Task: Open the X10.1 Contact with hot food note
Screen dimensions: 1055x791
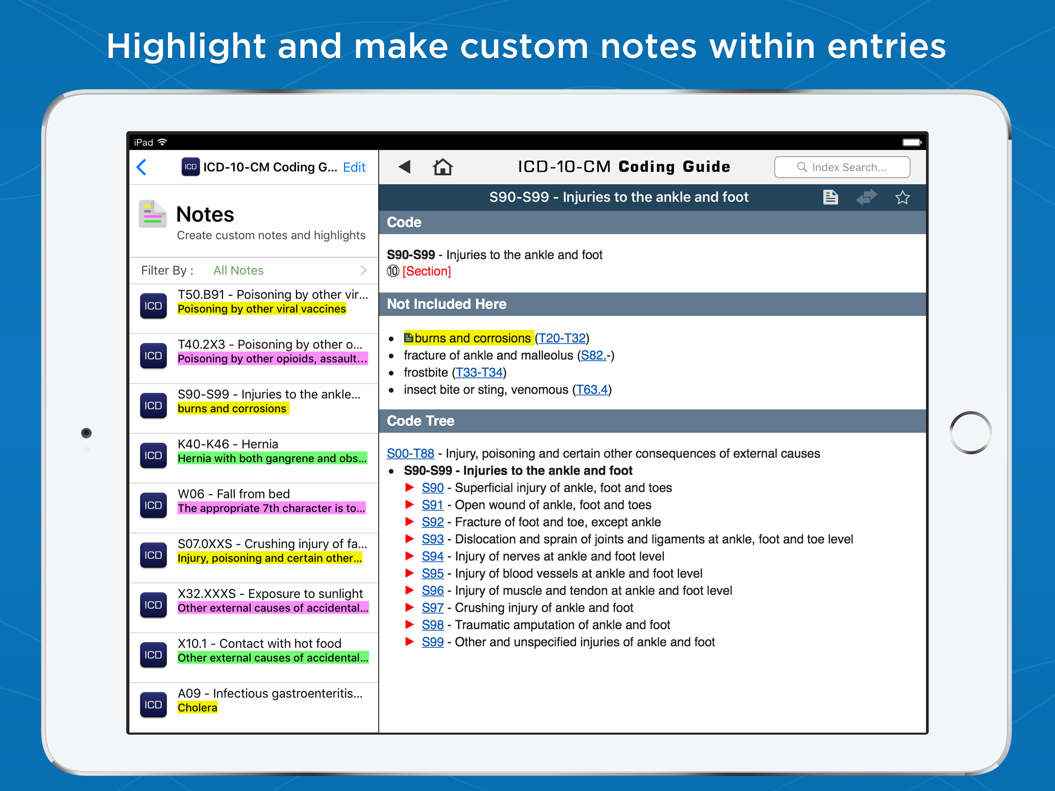Action: click(254, 657)
